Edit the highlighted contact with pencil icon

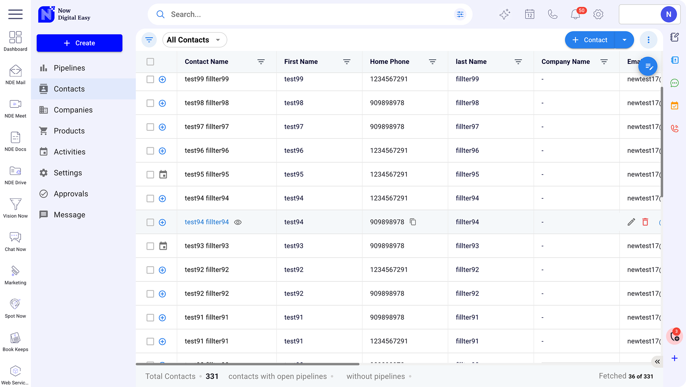click(x=631, y=222)
